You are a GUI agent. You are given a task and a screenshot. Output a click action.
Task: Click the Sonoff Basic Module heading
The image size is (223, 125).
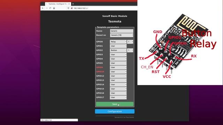(x=115, y=16)
